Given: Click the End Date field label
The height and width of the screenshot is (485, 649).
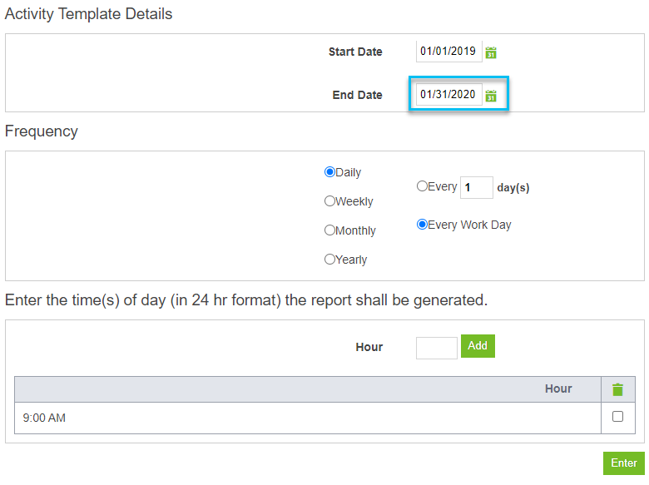Looking at the screenshot, I should tap(357, 95).
